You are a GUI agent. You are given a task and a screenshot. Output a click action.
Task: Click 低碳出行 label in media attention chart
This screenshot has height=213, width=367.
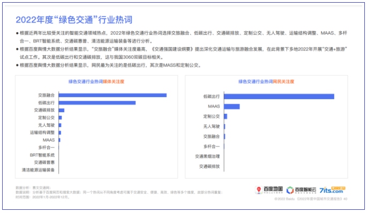[x=46, y=102]
